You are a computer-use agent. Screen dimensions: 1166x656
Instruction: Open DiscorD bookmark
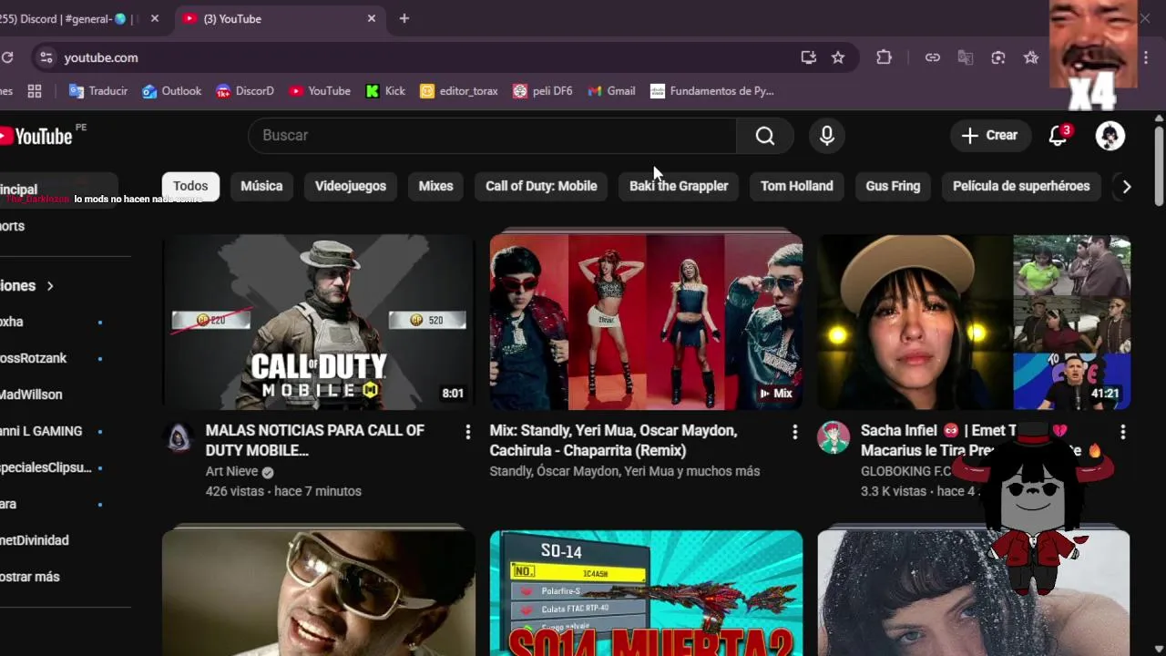[x=245, y=91]
